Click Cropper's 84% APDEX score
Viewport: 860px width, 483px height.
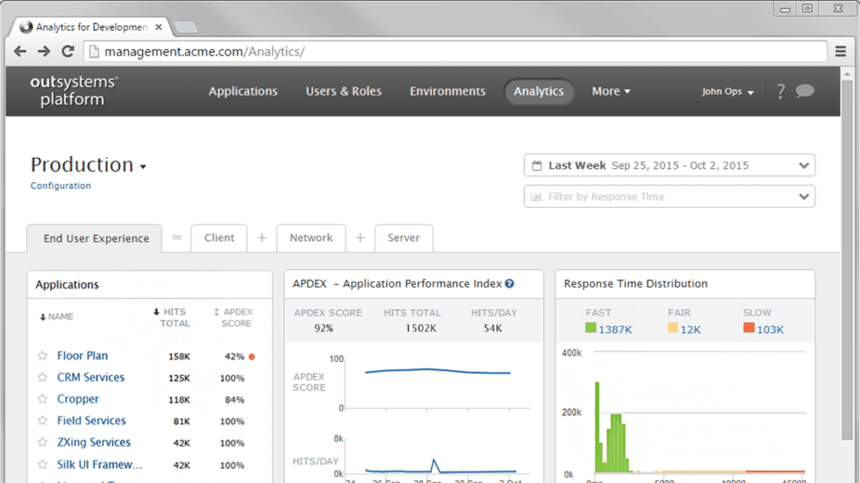pyautogui.click(x=234, y=400)
